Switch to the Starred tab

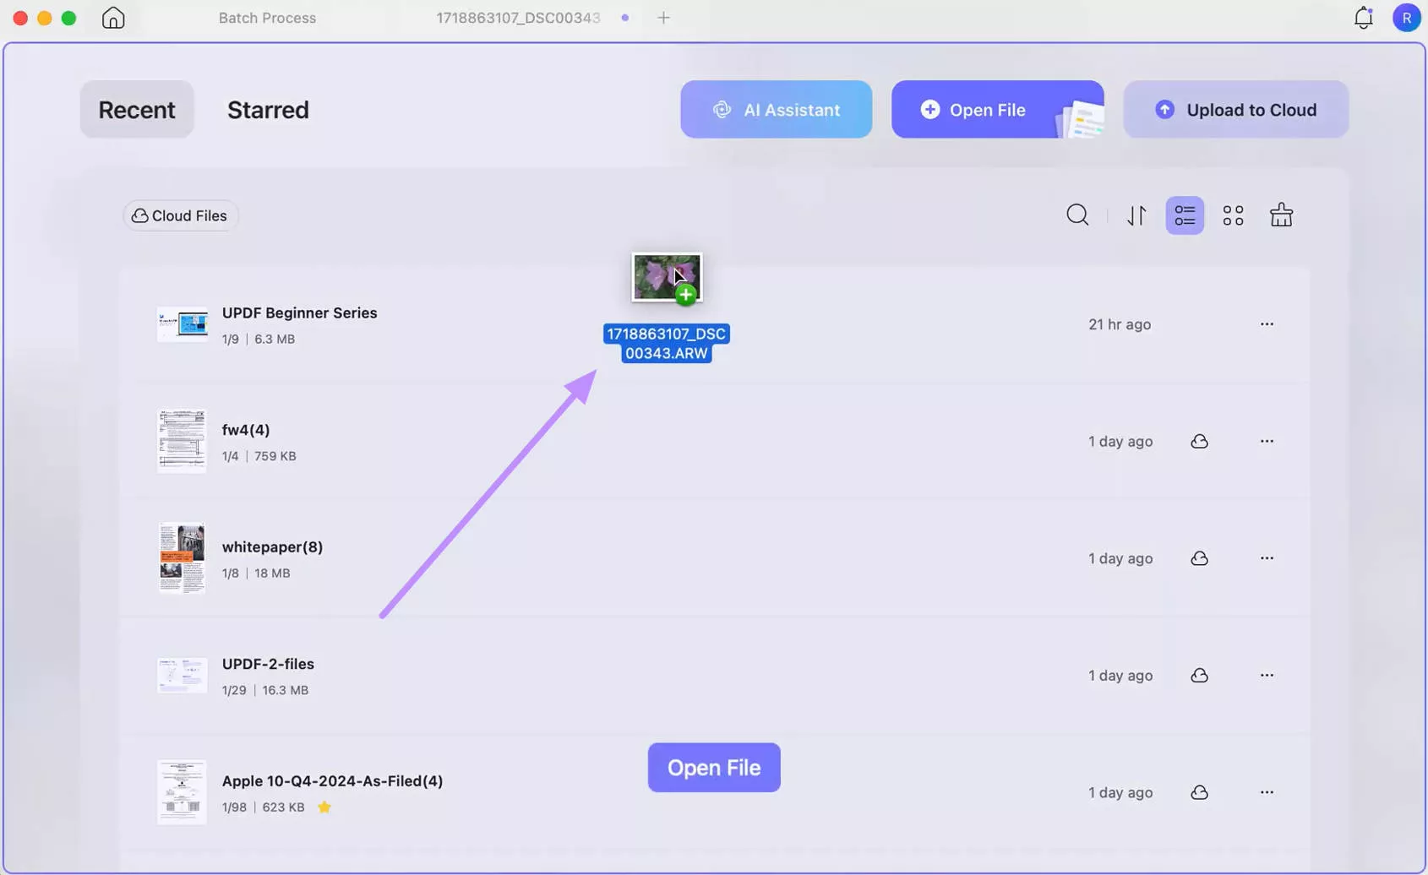pyautogui.click(x=268, y=110)
